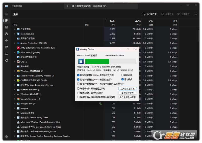This screenshot has width=202, height=143.
Task: Click the memclean.exe process icon
Action: (18, 34)
